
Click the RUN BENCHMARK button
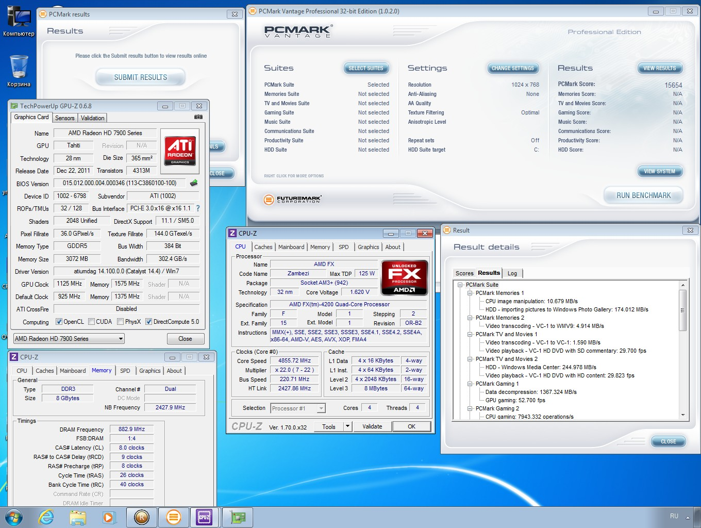[643, 195]
